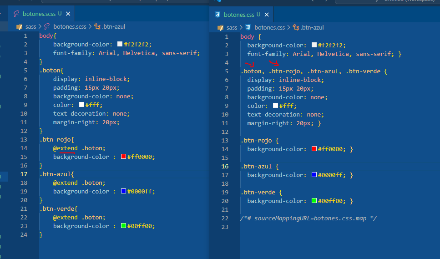The image size is (440, 259).
Task: Click the underlined @extend on line 14
Action: (66, 148)
